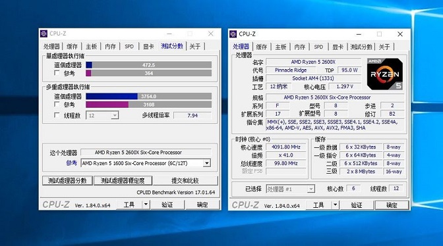Image resolution: width=443 pixels, height=246 pixels.
Task: Close the right CPU-Z window
Action: click(x=400, y=34)
